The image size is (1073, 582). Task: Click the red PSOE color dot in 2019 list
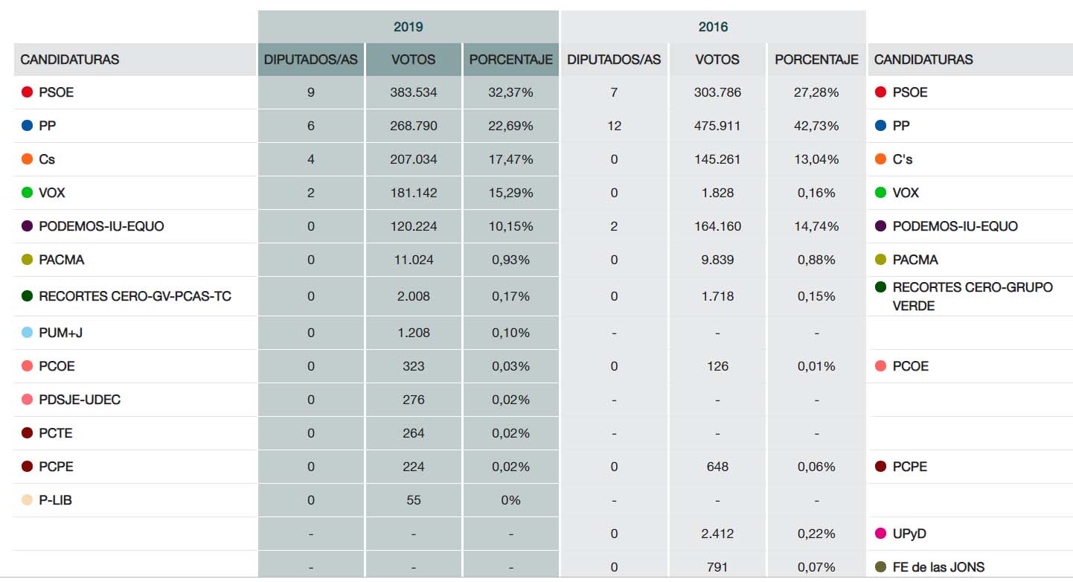[28, 92]
